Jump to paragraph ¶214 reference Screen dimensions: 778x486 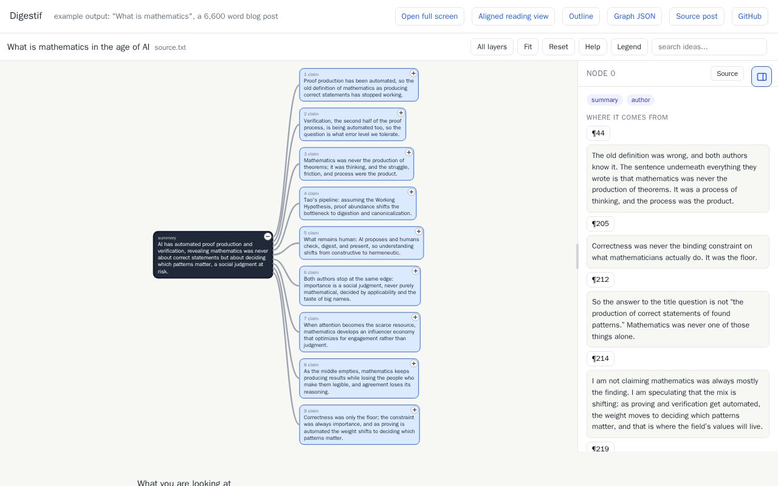point(601,358)
